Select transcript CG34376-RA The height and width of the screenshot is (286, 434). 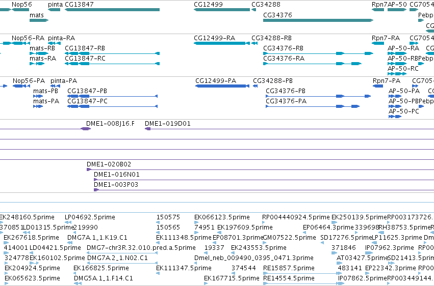[312, 64]
